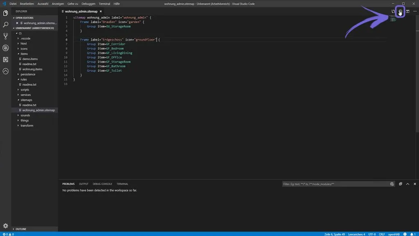Close the wohnung_admin.sitemap editor tab
Viewport: 419px width, 236px height.
pos(101,11)
